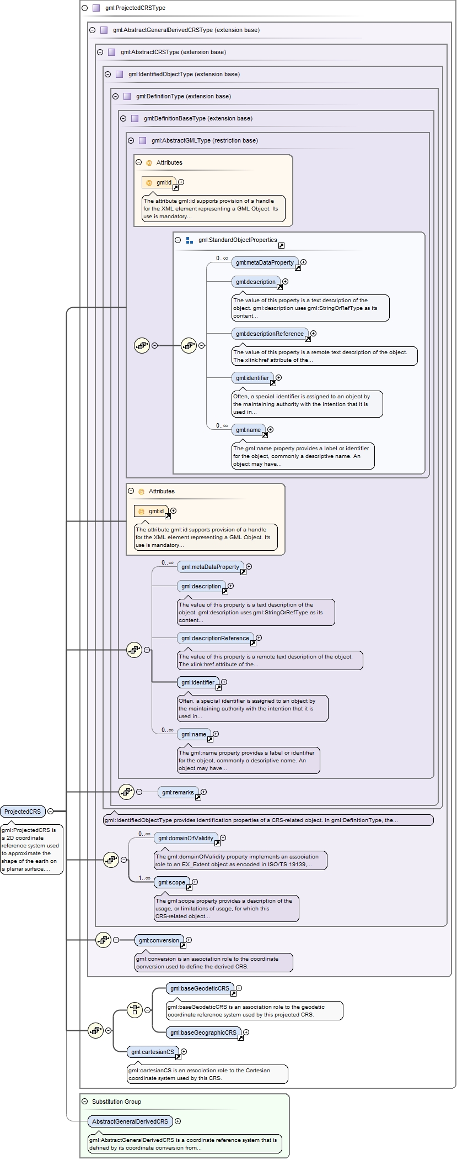
Task: Click the gml:DefinitionBaseType type icon
Action: click(x=135, y=119)
